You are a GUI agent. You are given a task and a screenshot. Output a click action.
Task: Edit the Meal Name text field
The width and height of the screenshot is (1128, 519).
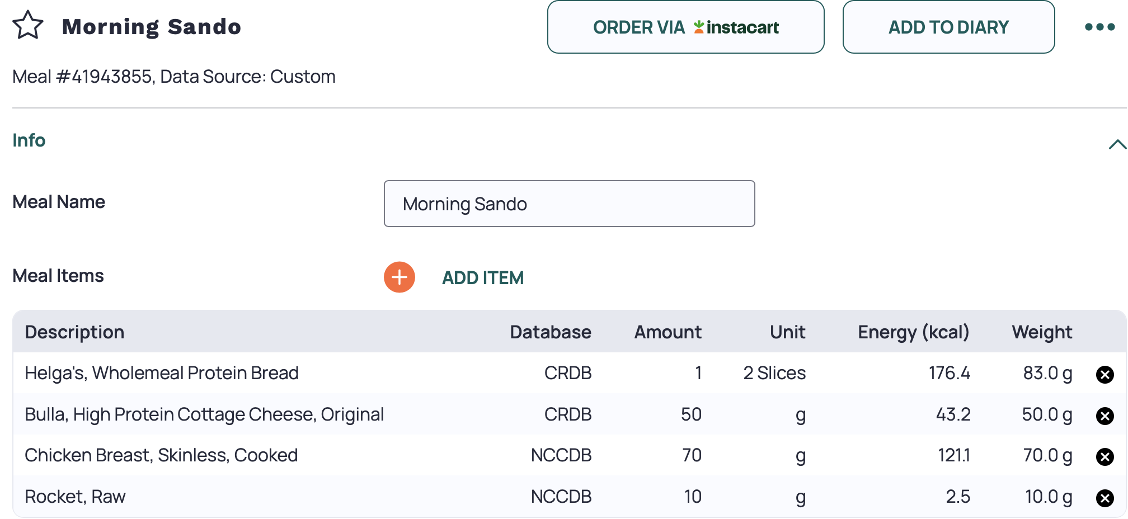pyautogui.click(x=569, y=204)
